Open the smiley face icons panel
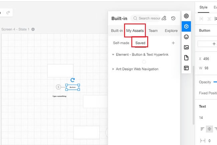 pos(186,37)
